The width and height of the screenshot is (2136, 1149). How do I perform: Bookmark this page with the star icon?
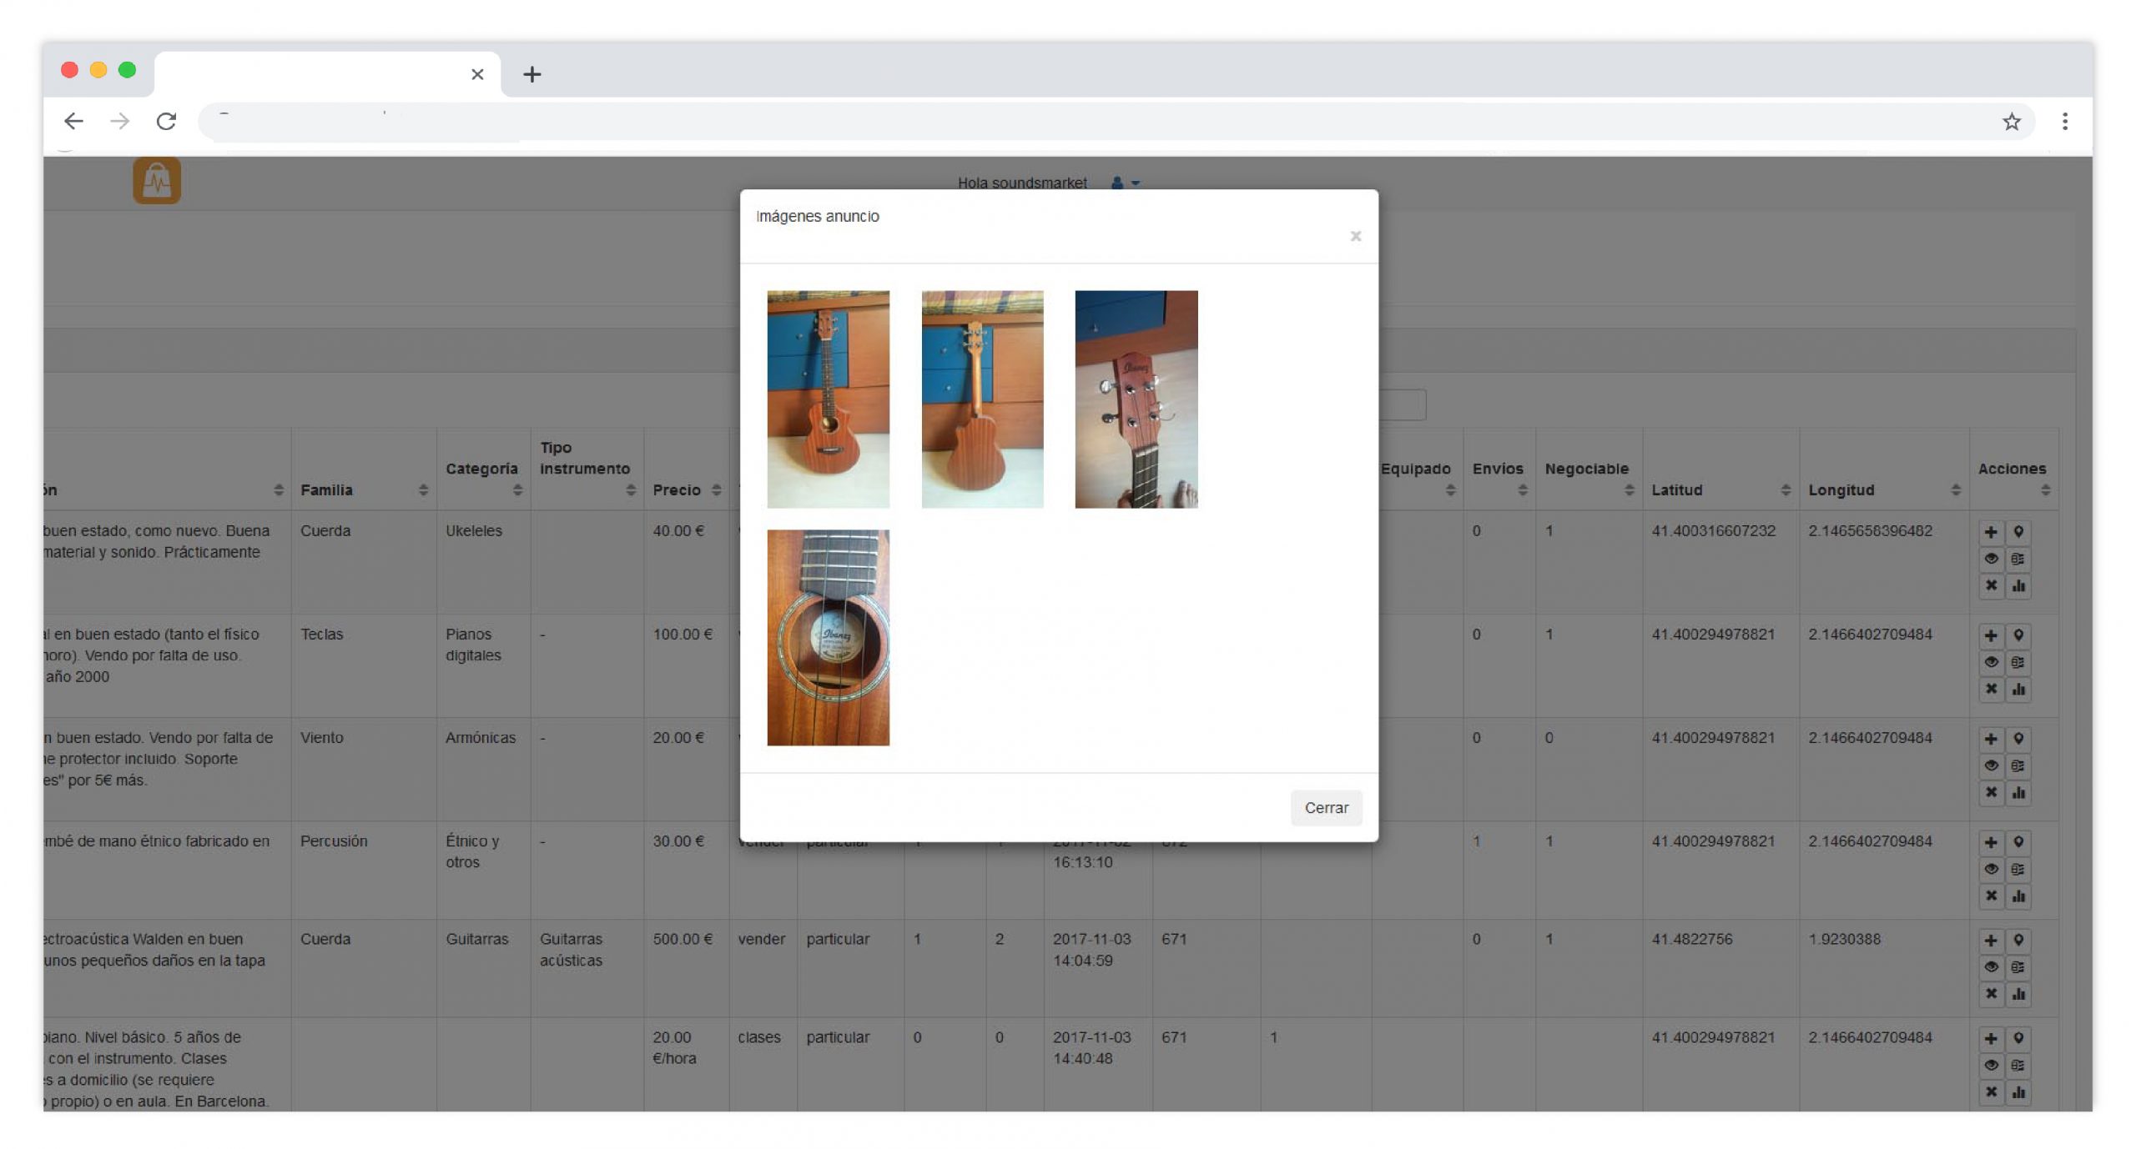point(2011,122)
